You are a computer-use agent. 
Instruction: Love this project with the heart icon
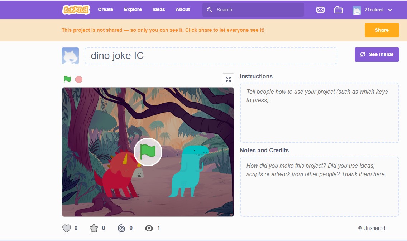coord(67,228)
